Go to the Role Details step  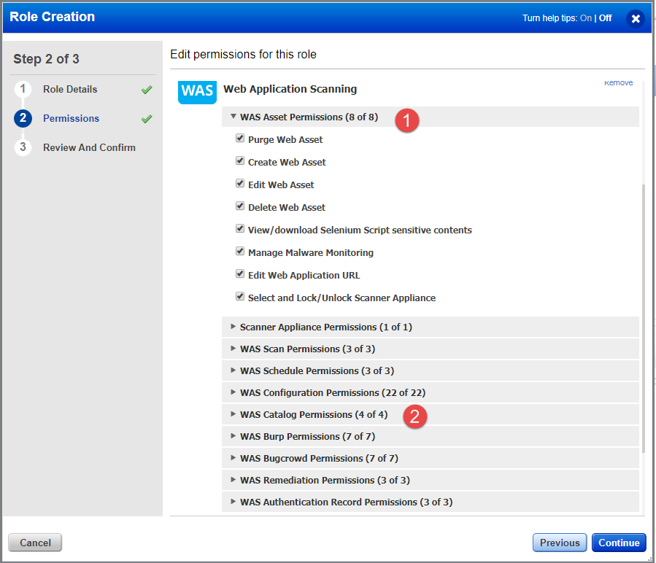(x=71, y=89)
